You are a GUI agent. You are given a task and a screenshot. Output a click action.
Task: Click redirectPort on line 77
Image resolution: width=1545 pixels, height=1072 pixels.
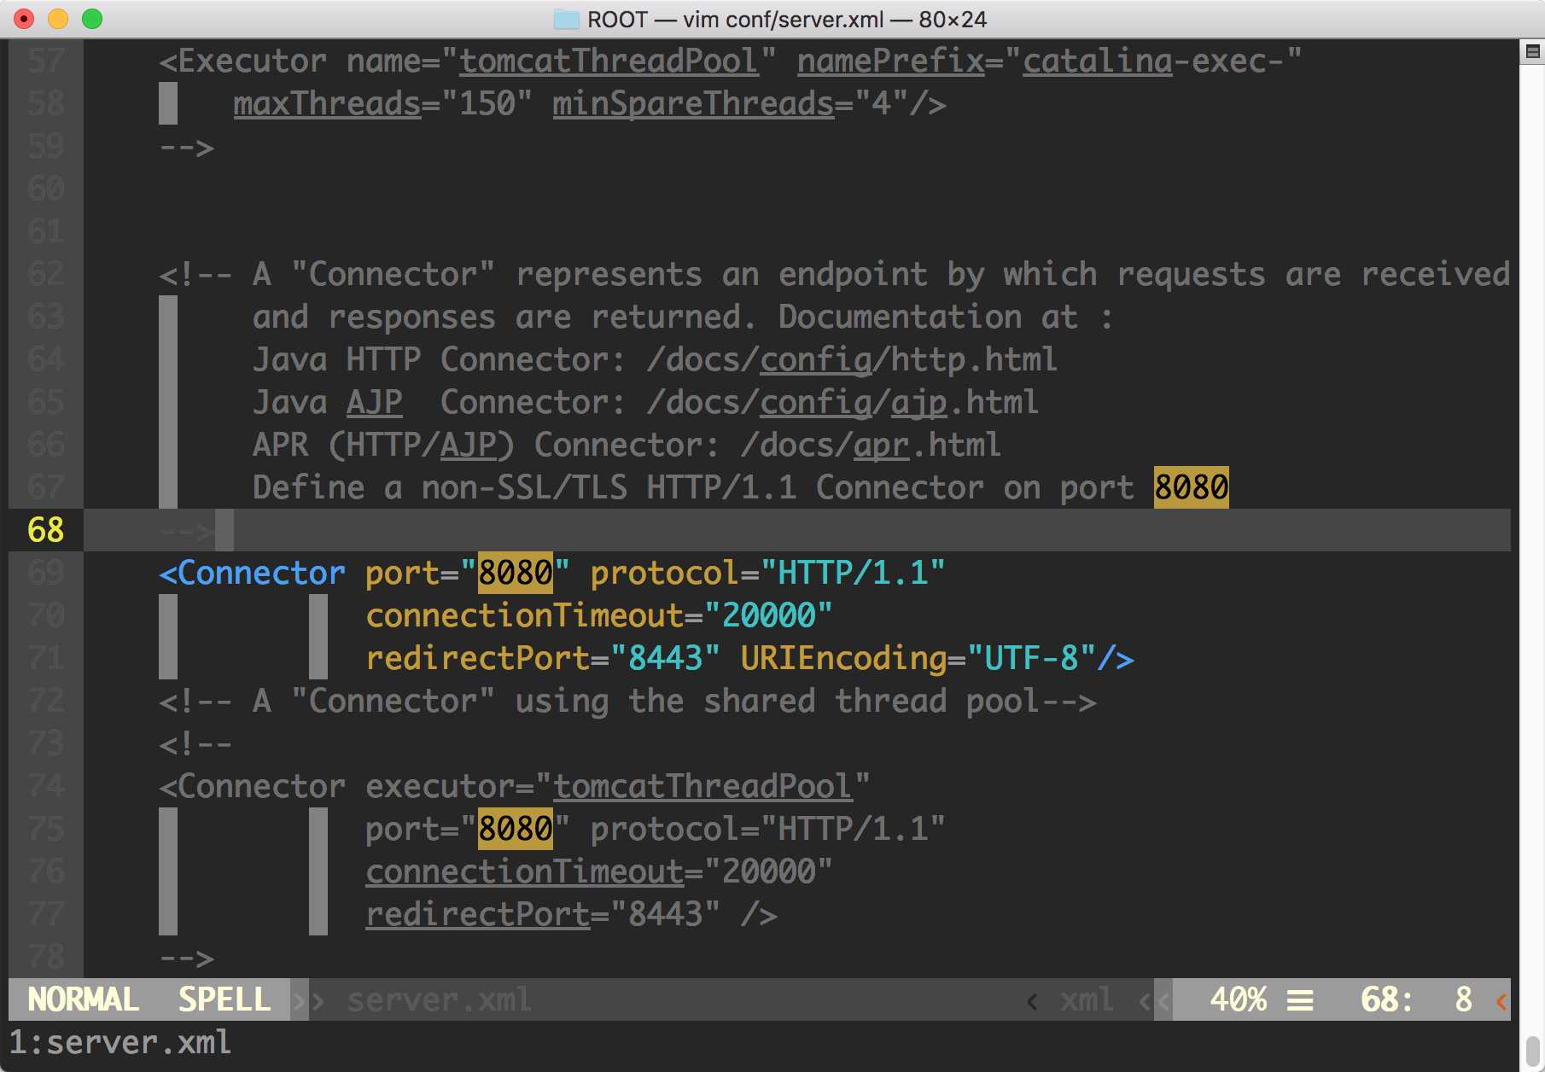[x=478, y=914]
